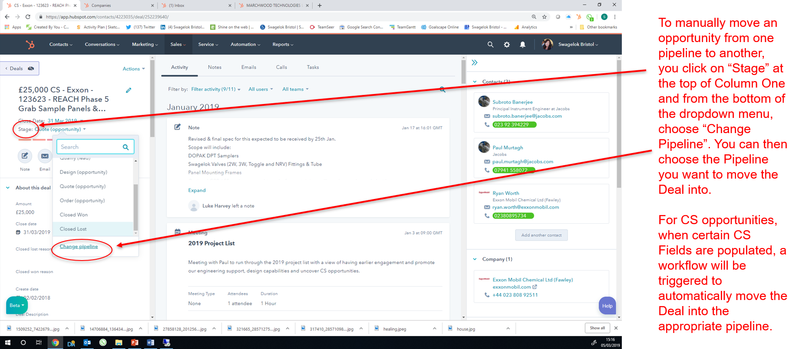799x349 pixels.
Task: Create a Note using the Note icon
Action: pyautogui.click(x=25, y=156)
